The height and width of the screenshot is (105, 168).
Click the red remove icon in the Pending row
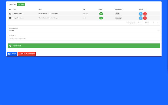(145, 18)
